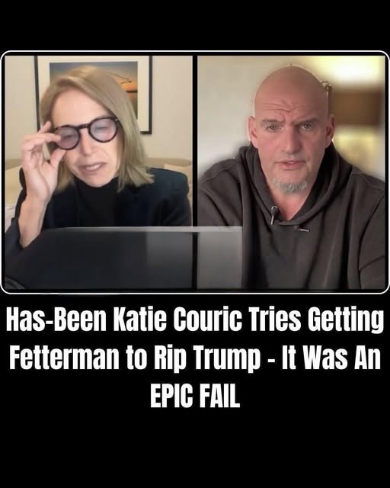
Task: Click the words 'It Was An' in the headline
Action: (x=331, y=358)
